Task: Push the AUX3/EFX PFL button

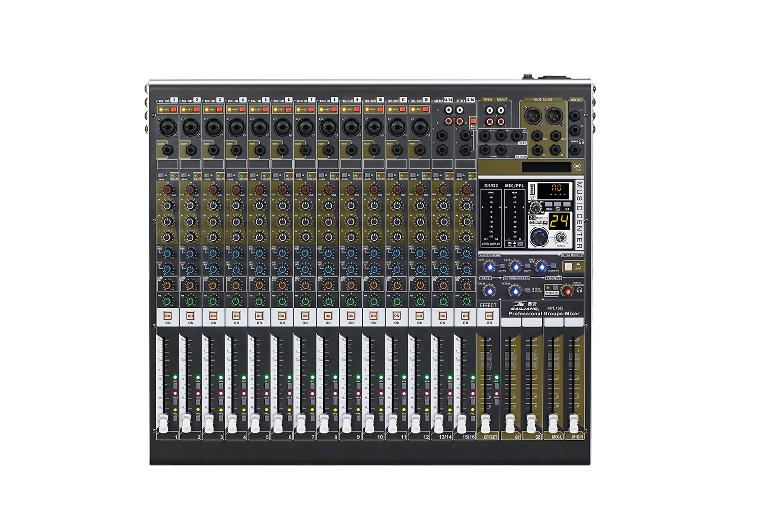Action: (x=554, y=266)
